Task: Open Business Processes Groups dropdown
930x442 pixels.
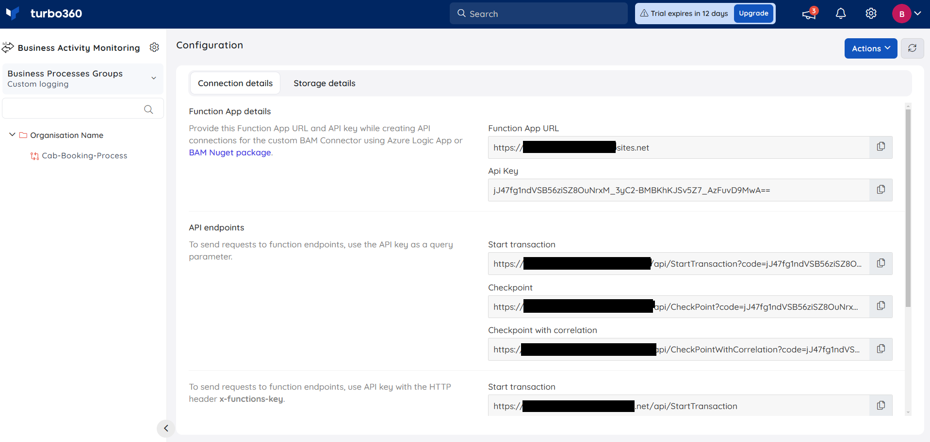Action: [83, 78]
